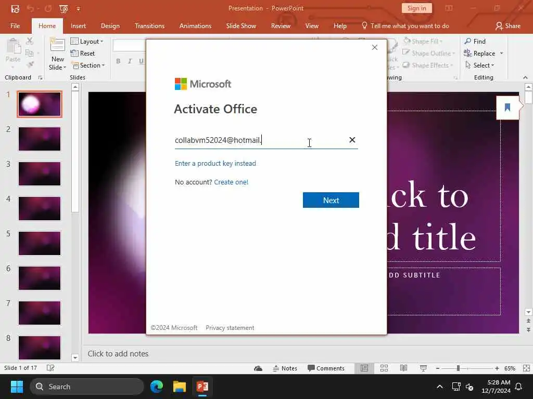Click to add notes area
Screen dimensions: 533x399
[x=118, y=353]
